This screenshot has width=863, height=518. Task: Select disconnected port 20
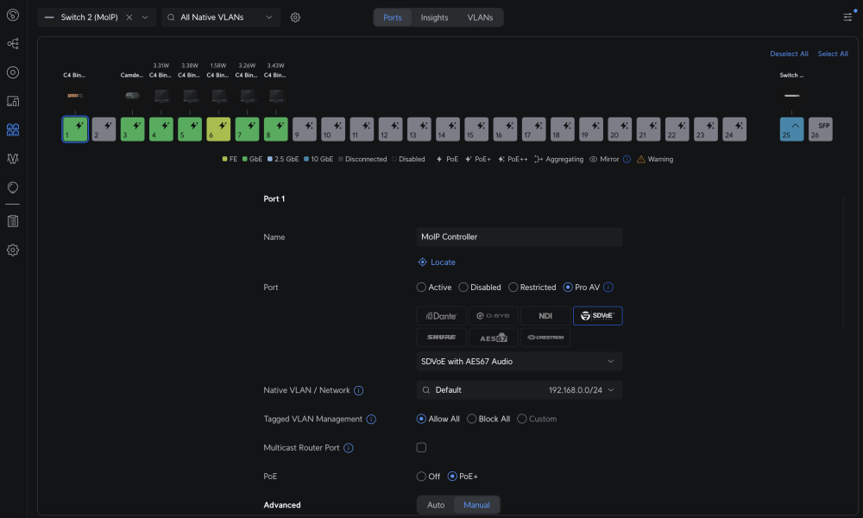(x=620, y=129)
